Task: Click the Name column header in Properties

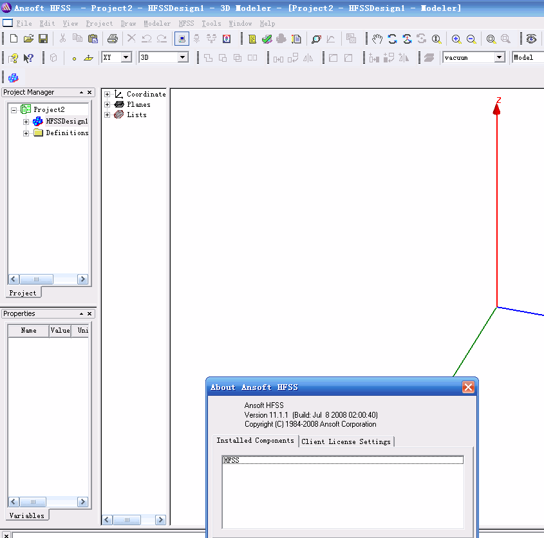Action: [x=28, y=330]
